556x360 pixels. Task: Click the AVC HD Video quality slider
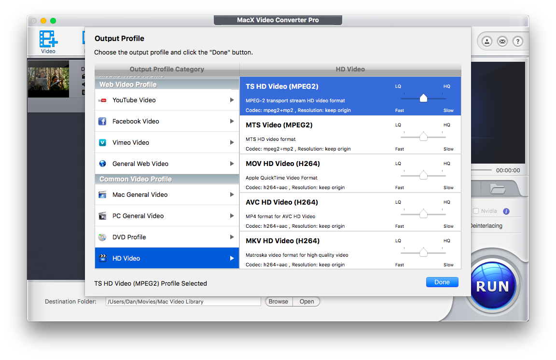[x=423, y=214]
